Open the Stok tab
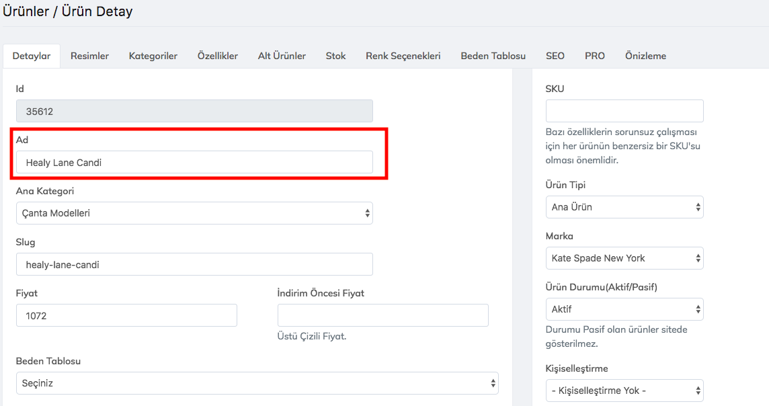 [x=335, y=56]
